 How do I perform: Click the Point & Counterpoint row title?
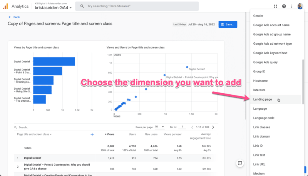(57, 167)
